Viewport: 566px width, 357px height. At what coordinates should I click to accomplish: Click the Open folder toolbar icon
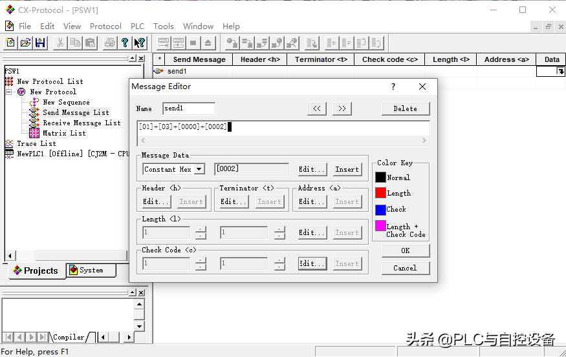point(25,43)
